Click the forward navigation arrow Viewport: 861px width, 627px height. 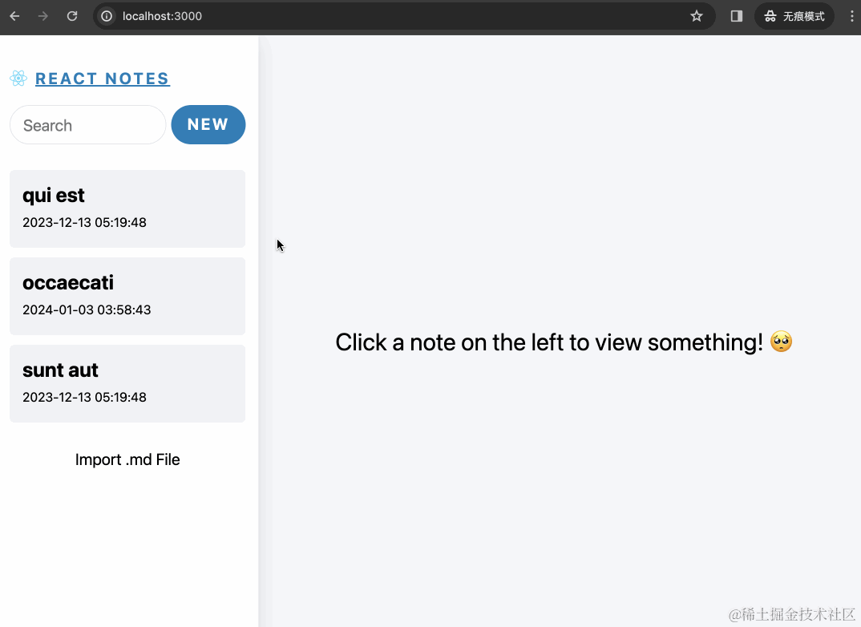[42, 16]
